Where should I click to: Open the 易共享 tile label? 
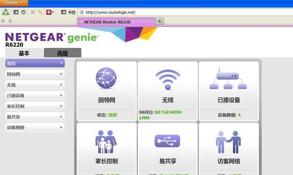tap(167, 161)
